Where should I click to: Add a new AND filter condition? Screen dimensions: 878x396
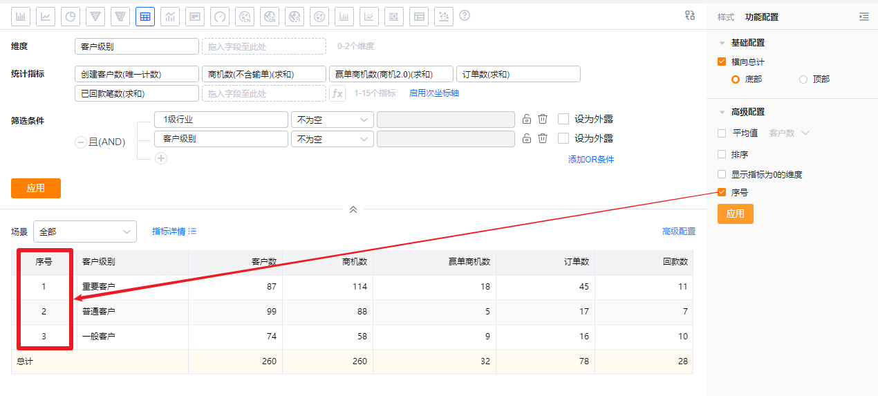point(161,158)
